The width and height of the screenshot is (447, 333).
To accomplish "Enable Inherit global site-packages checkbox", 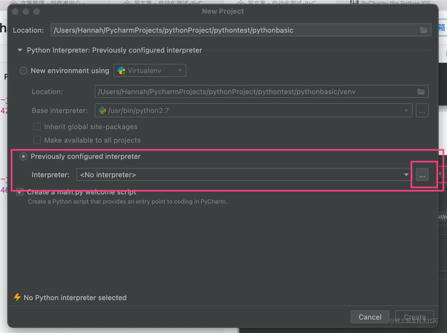I will click(37, 127).
